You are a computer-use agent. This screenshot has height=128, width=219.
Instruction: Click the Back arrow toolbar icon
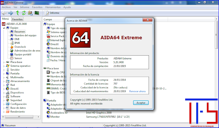[4, 13]
